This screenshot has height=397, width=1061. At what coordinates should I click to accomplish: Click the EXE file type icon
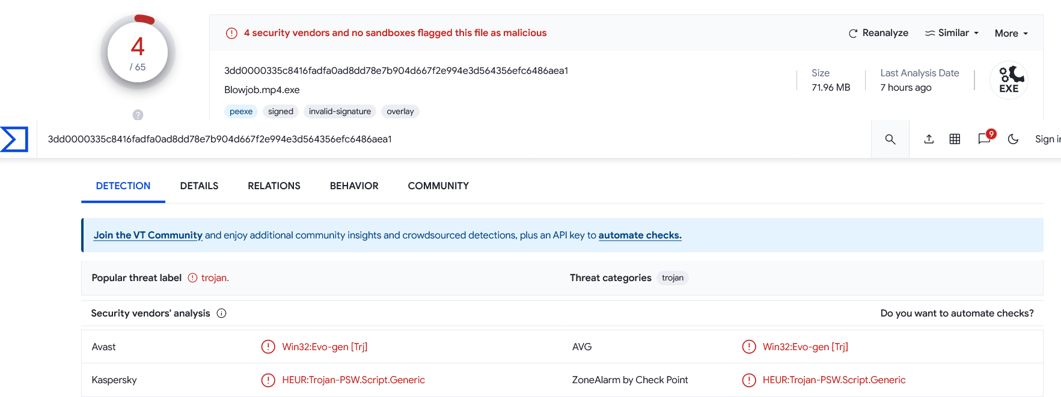click(1009, 80)
